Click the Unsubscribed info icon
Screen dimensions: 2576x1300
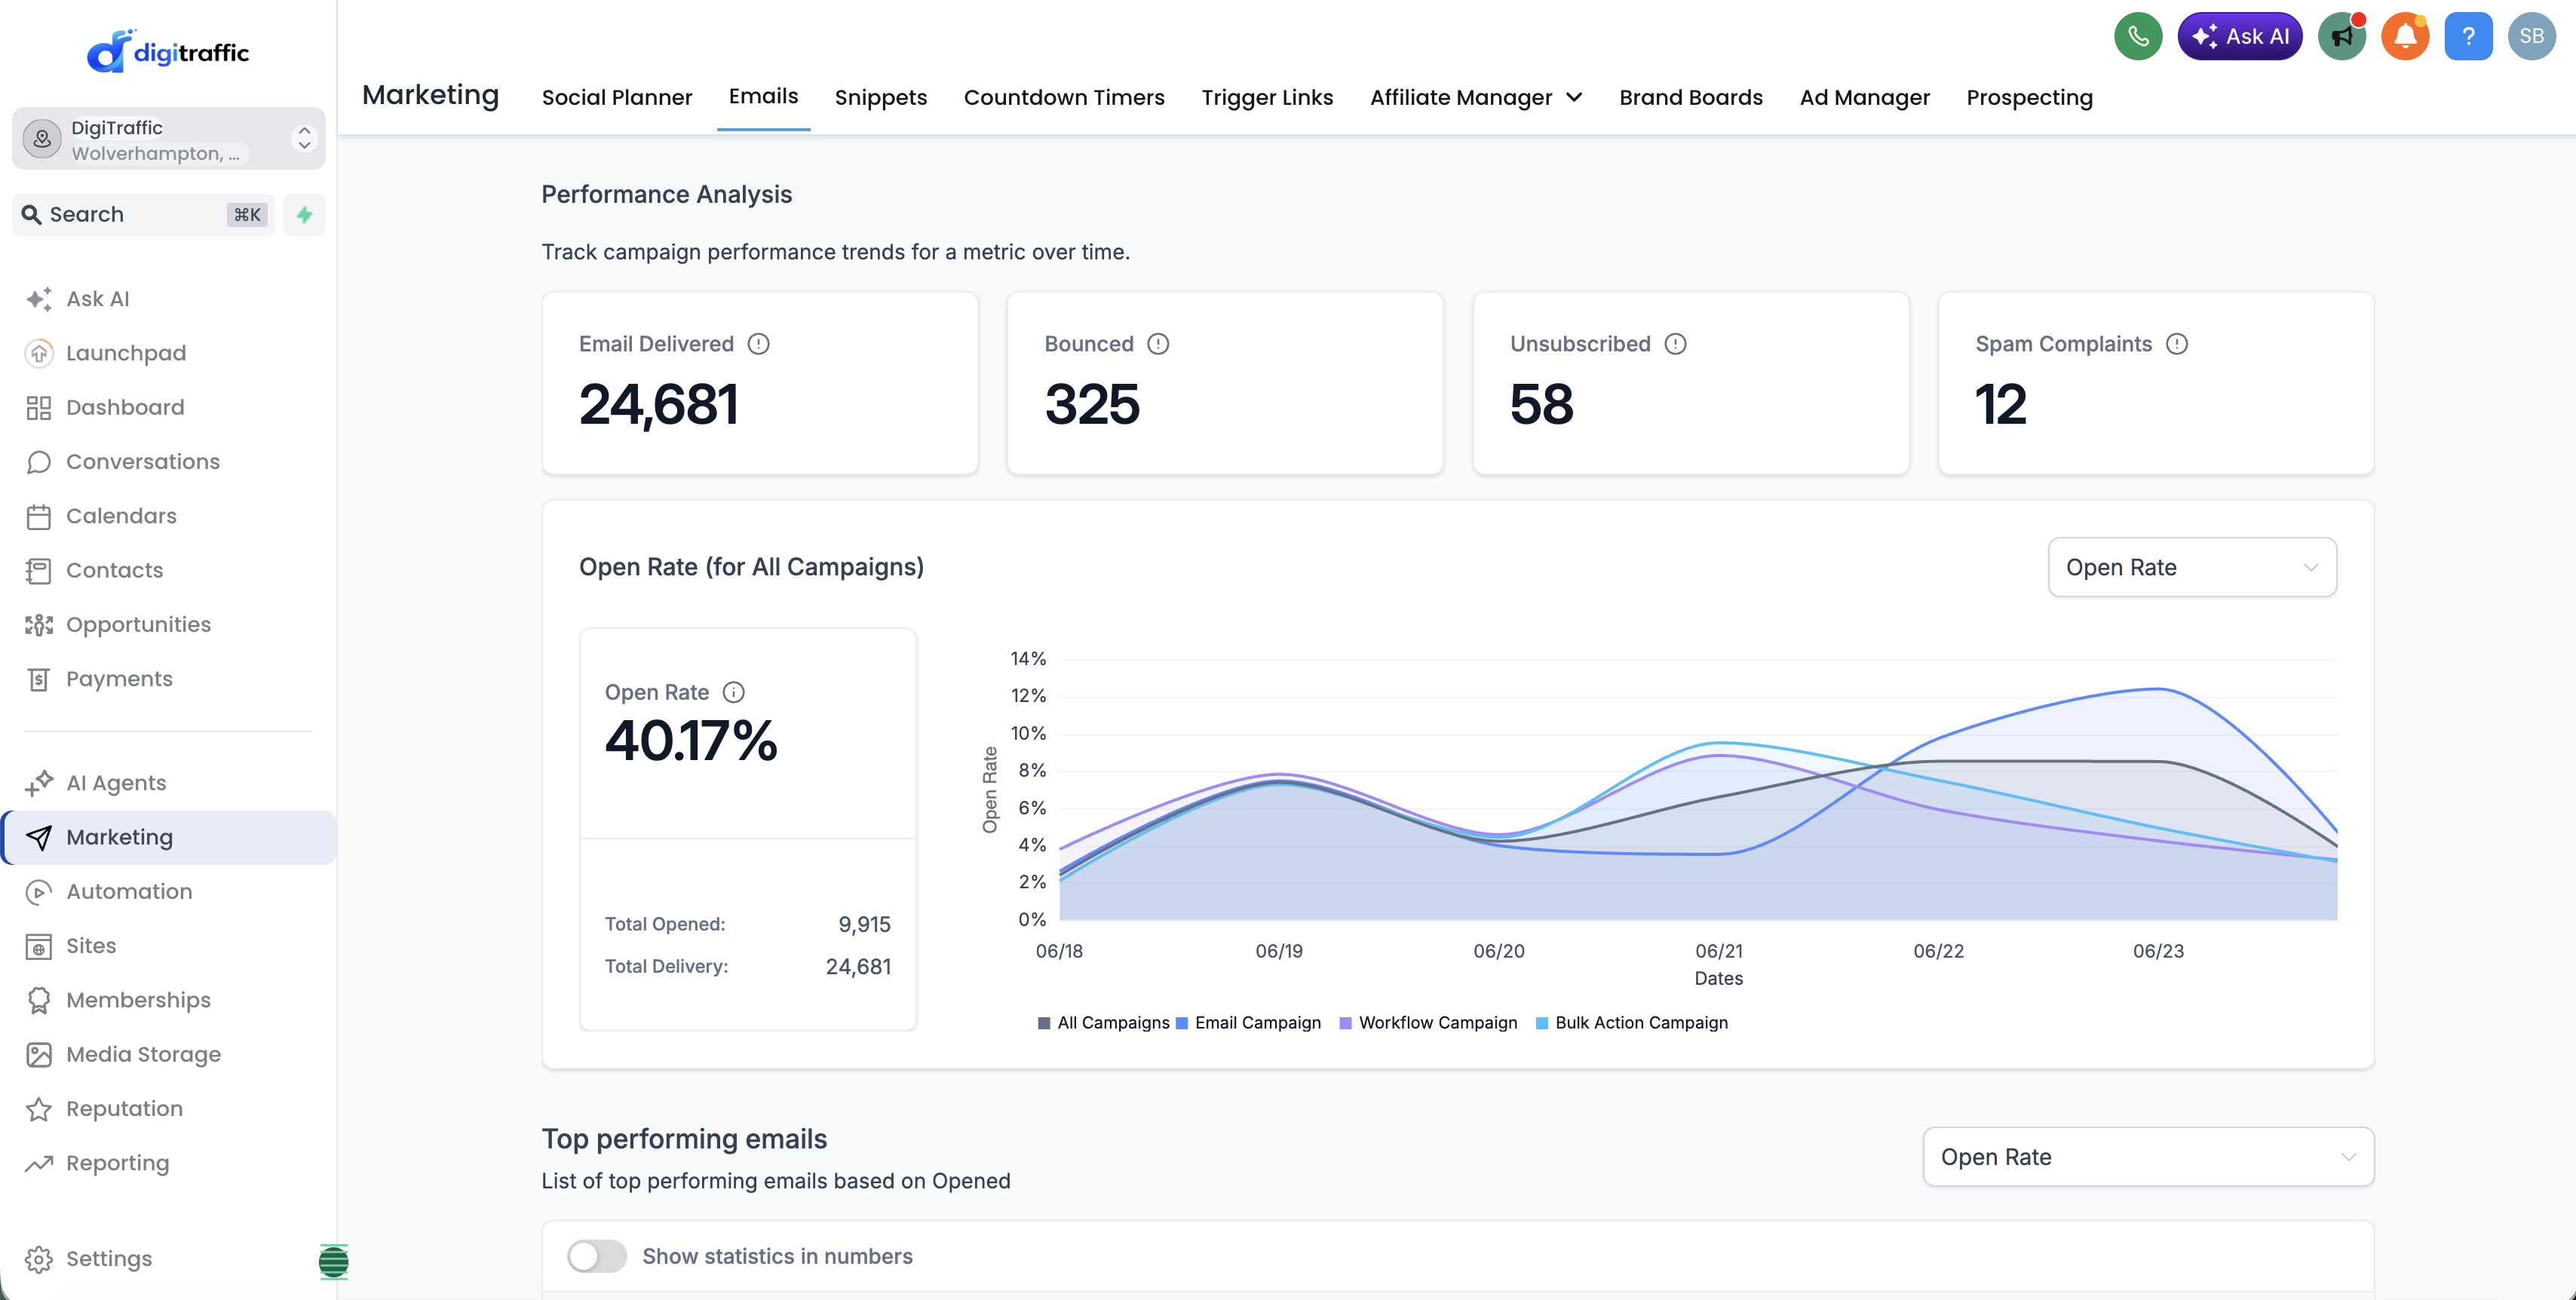[1675, 344]
